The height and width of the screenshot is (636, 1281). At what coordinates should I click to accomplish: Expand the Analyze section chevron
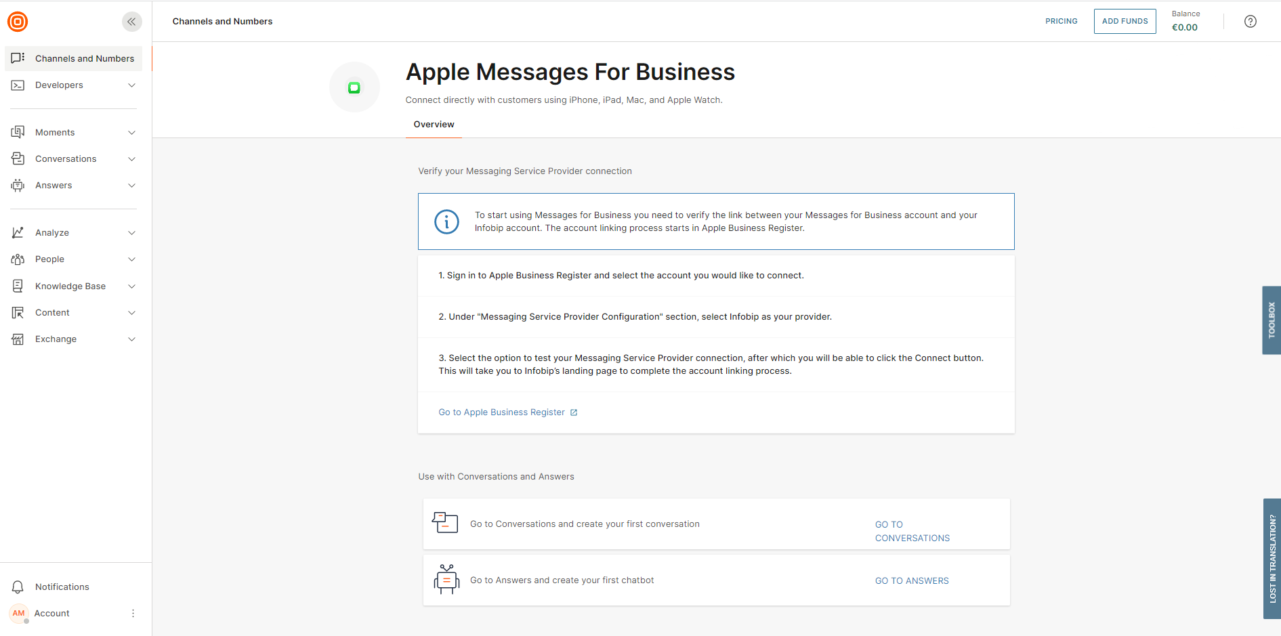coord(131,232)
